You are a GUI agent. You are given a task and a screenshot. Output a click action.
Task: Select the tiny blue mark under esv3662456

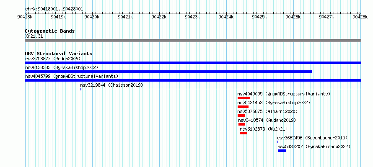coord(278,142)
